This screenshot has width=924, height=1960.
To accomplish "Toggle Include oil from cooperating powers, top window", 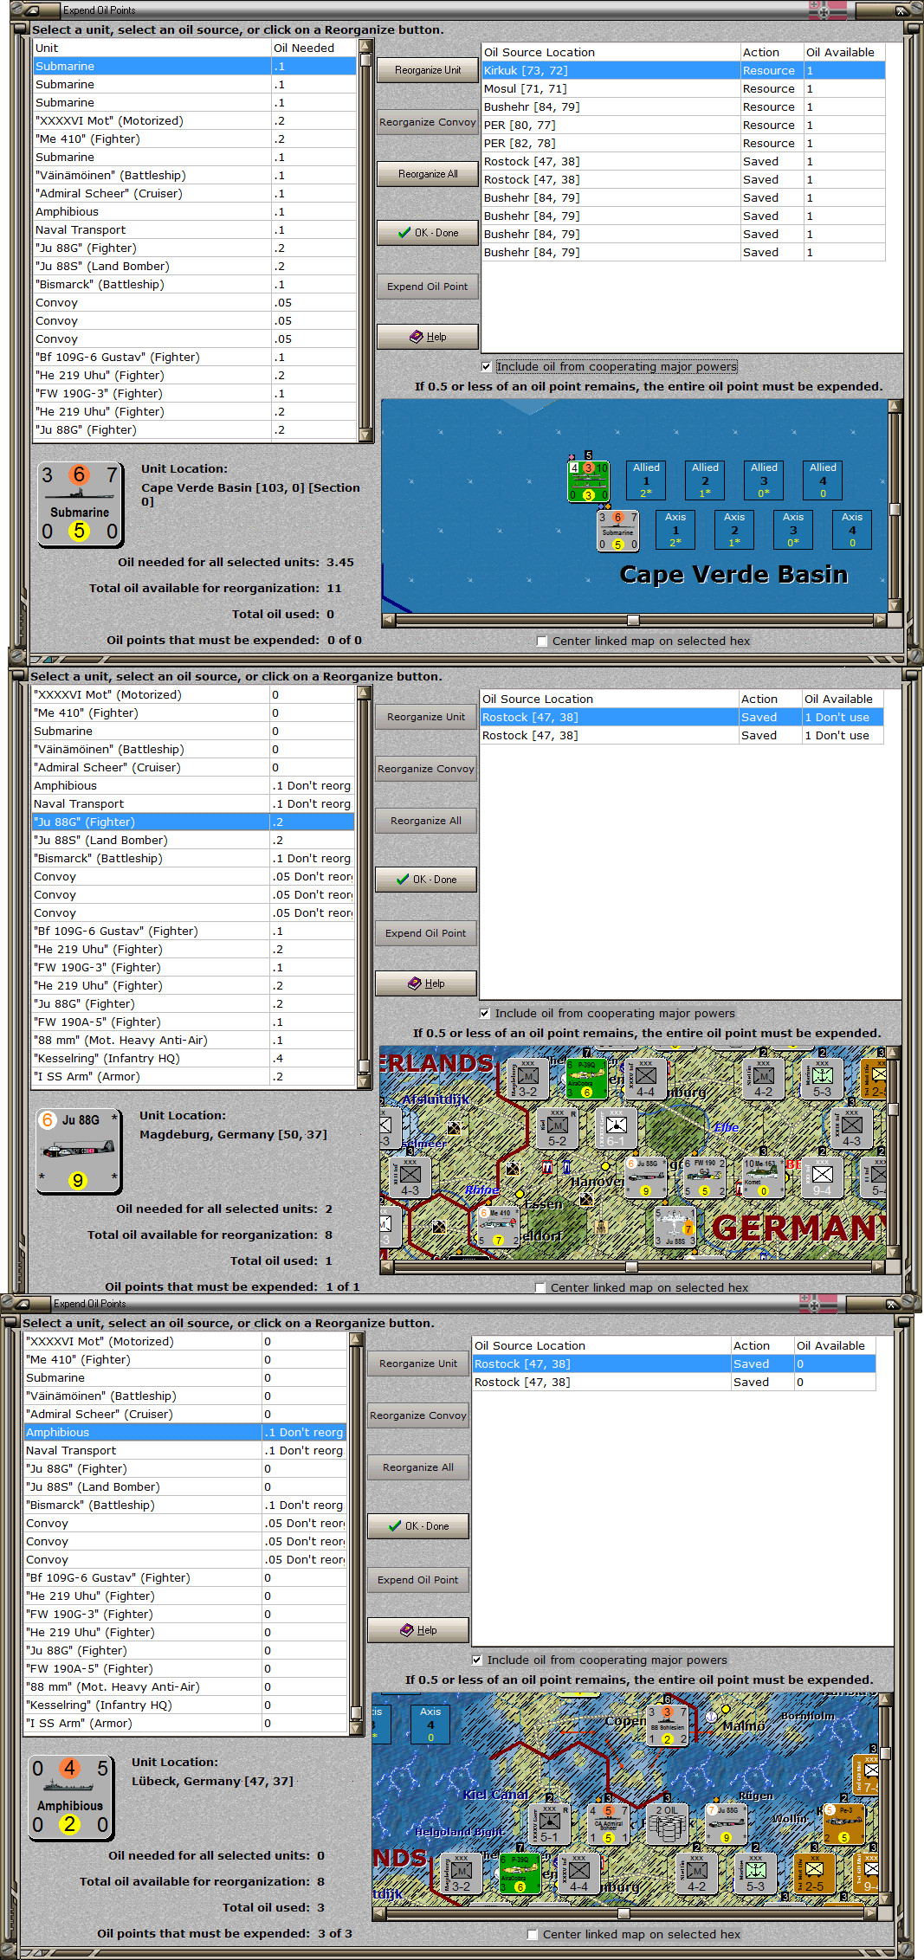I will coord(486,367).
